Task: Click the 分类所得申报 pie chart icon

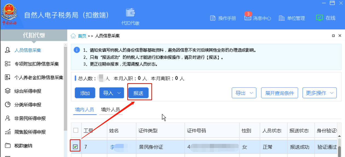Action: pos(8,105)
